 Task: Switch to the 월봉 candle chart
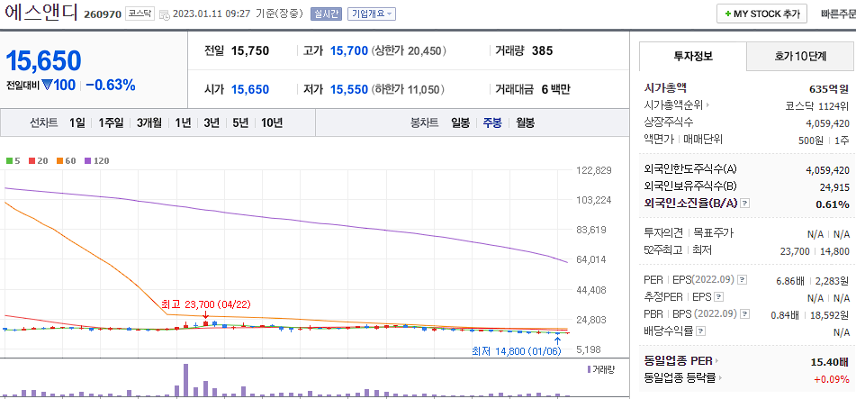[525, 123]
